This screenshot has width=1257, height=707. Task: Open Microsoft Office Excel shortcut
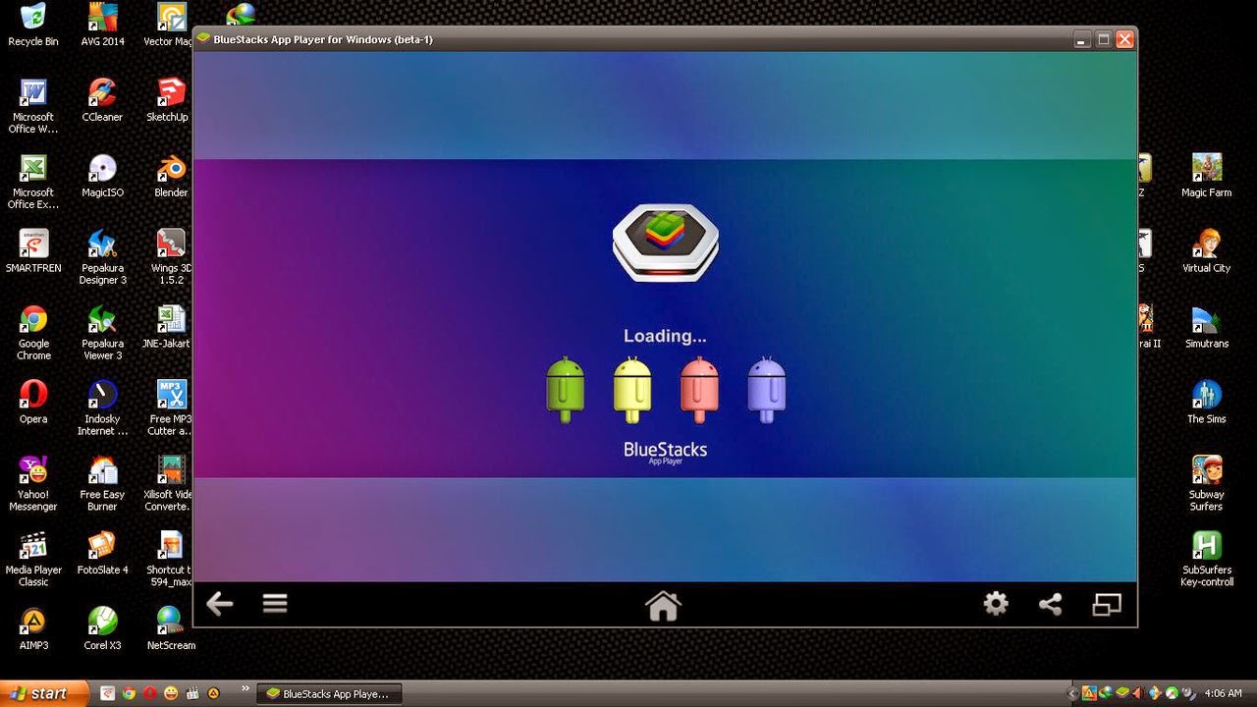pyautogui.click(x=33, y=182)
